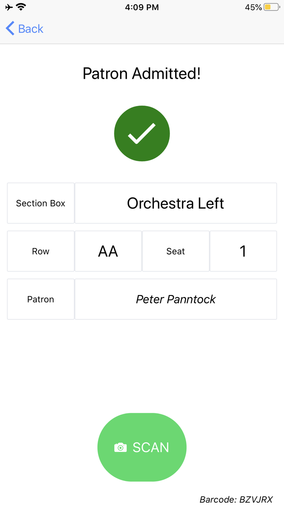This screenshot has height=505, width=284.
Task: Tap the battery indicator icon
Action: [270, 7]
